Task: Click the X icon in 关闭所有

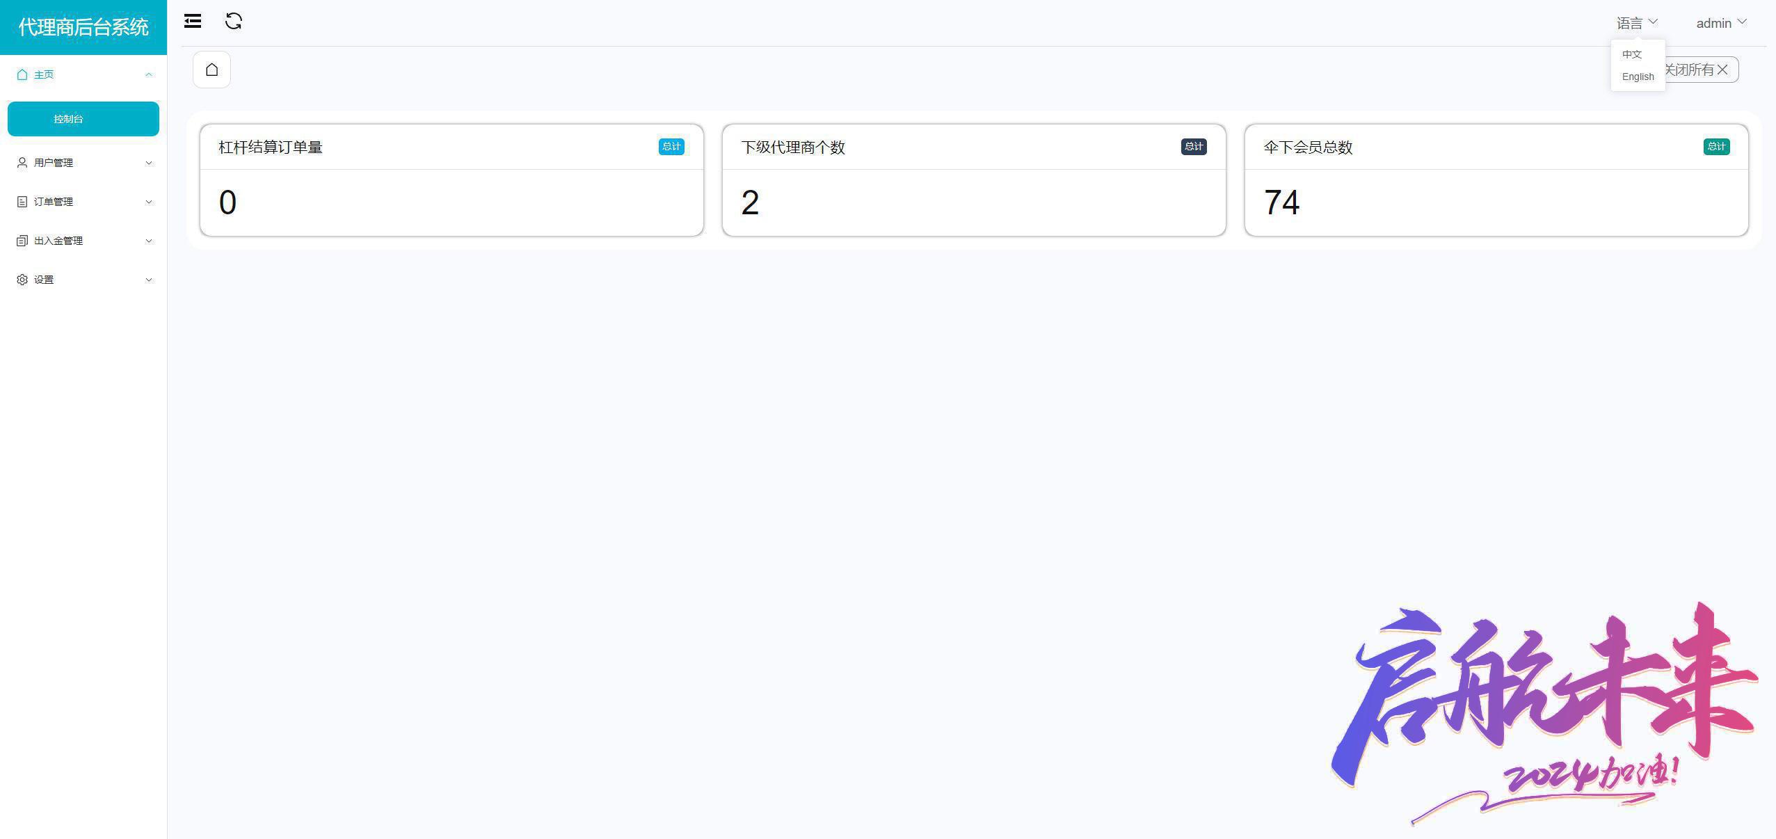Action: click(1722, 70)
